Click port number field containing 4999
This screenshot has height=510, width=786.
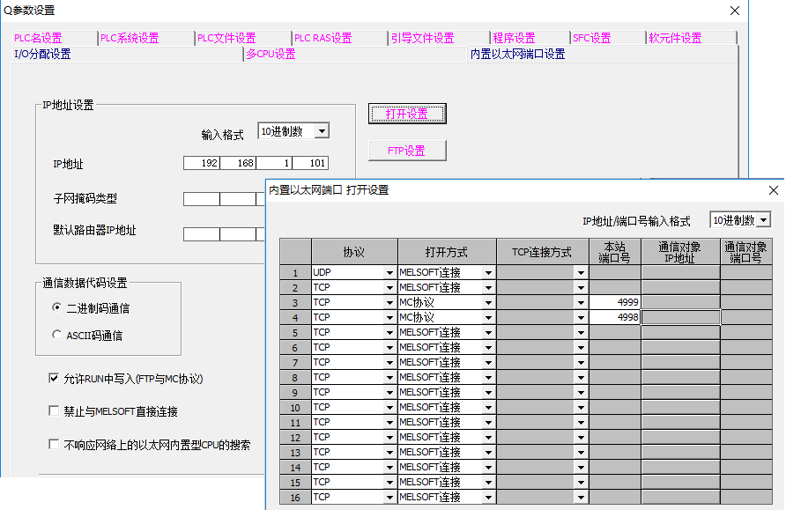coord(614,302)
